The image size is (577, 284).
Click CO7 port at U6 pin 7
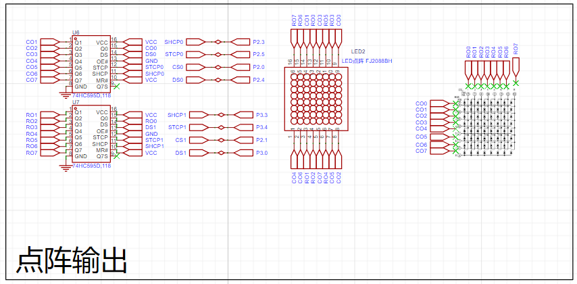coord(50,80)
